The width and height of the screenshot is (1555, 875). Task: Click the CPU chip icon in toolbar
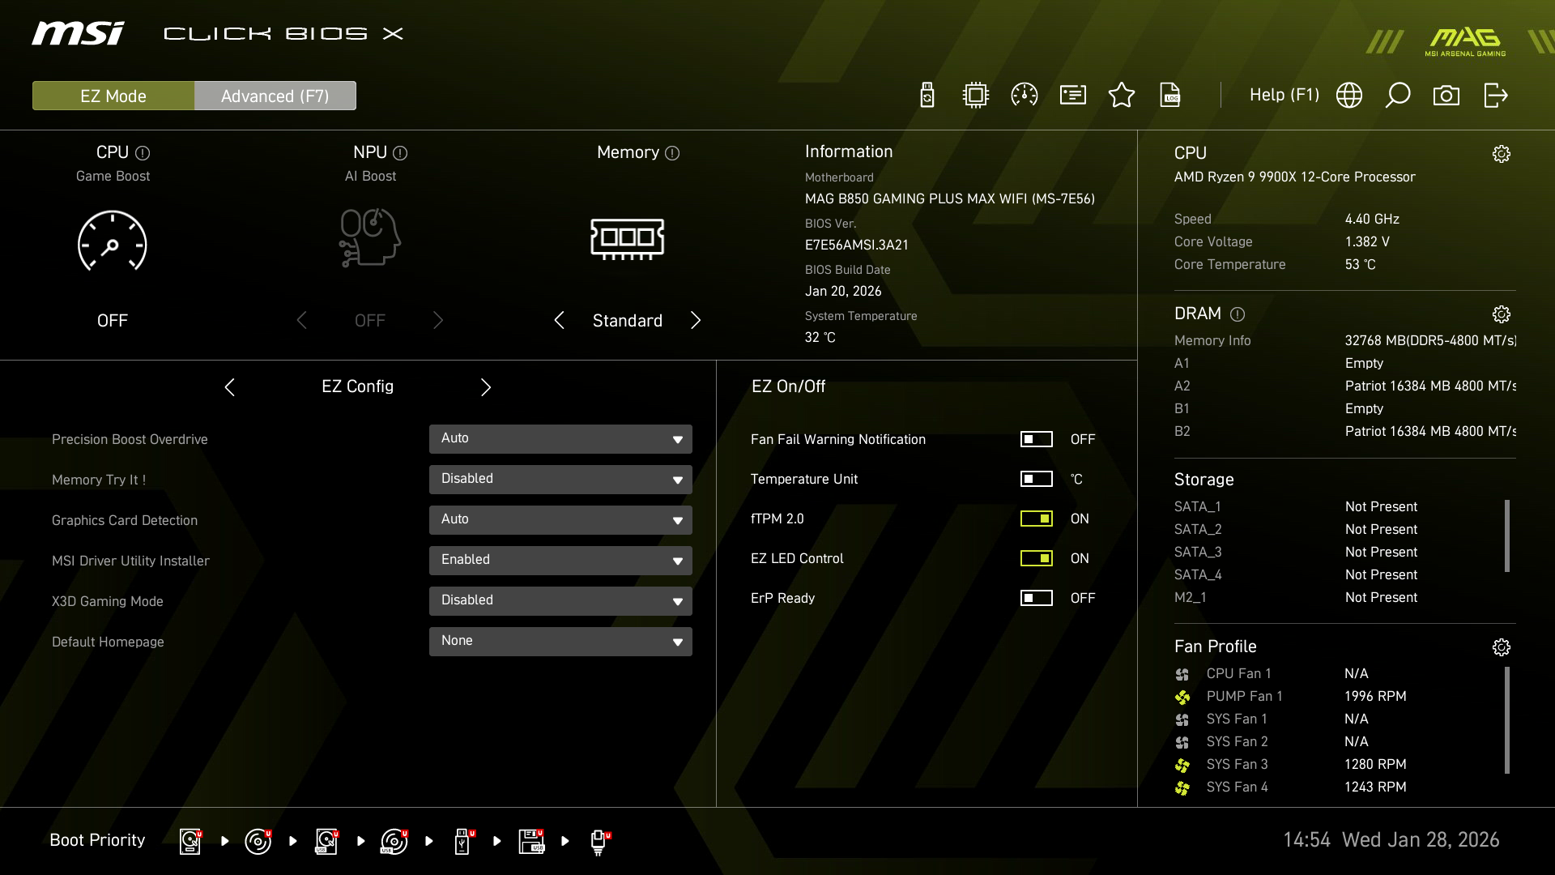(x=976, y=96)
